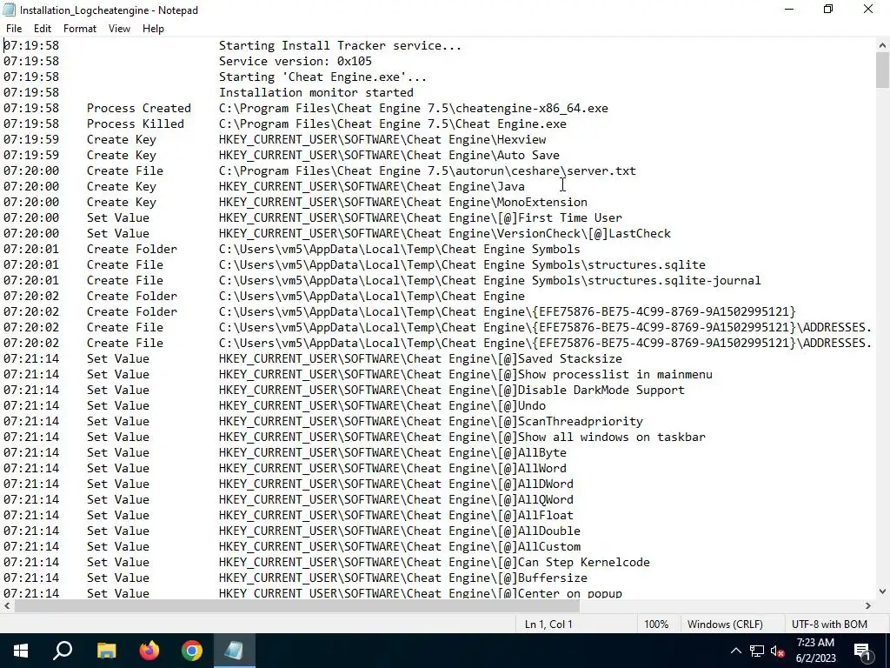
Task: Click the 'Cheat Engine Symbols' folder path
Action: point(400,249)
